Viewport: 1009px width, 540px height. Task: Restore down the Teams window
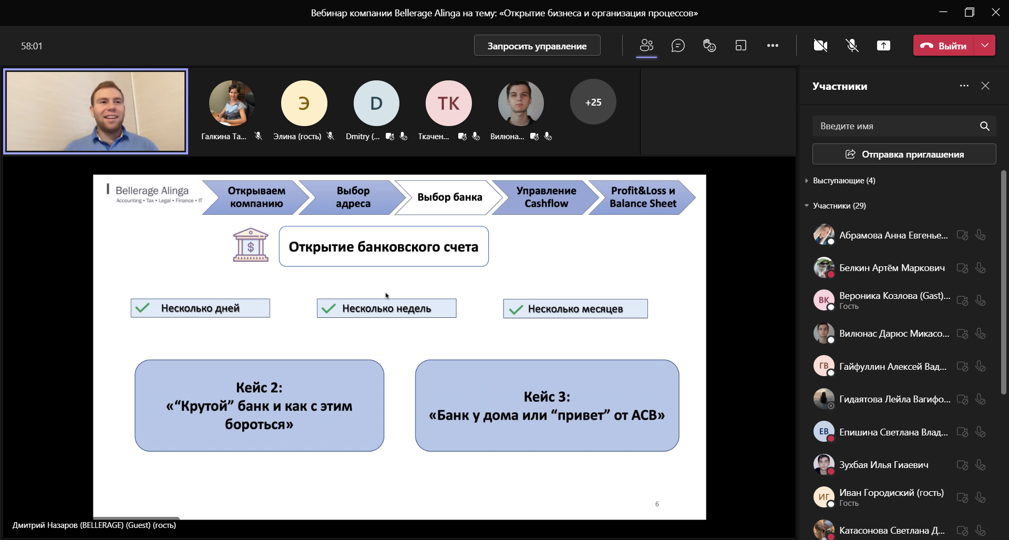tap(970, 12)
